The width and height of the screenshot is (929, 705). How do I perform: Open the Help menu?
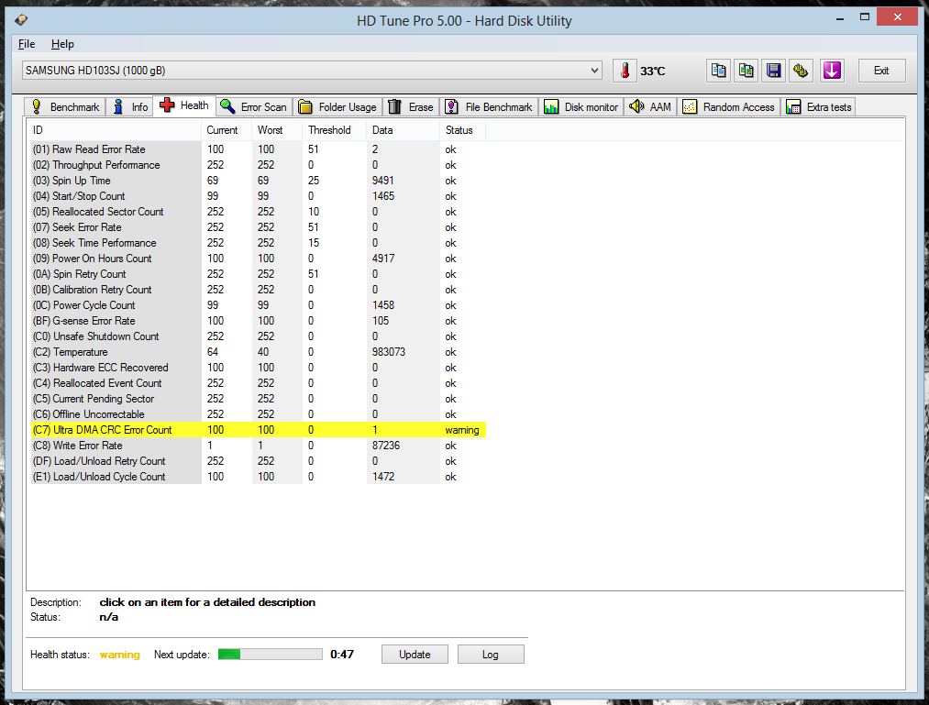coord(62,44)
